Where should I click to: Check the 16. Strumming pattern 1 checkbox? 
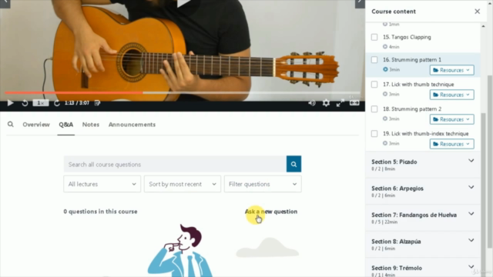tap(374, 60)
